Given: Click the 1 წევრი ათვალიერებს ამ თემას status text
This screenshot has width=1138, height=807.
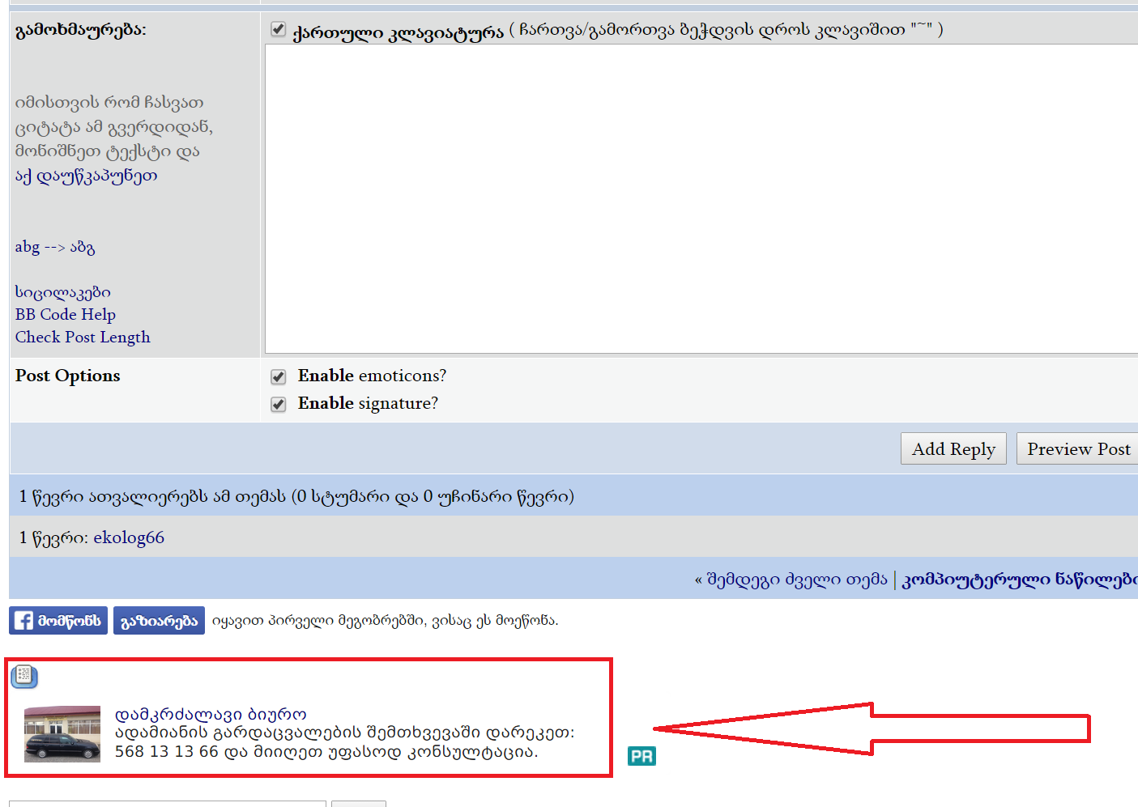Looking at the screenshot, I should tap(296, 496).
